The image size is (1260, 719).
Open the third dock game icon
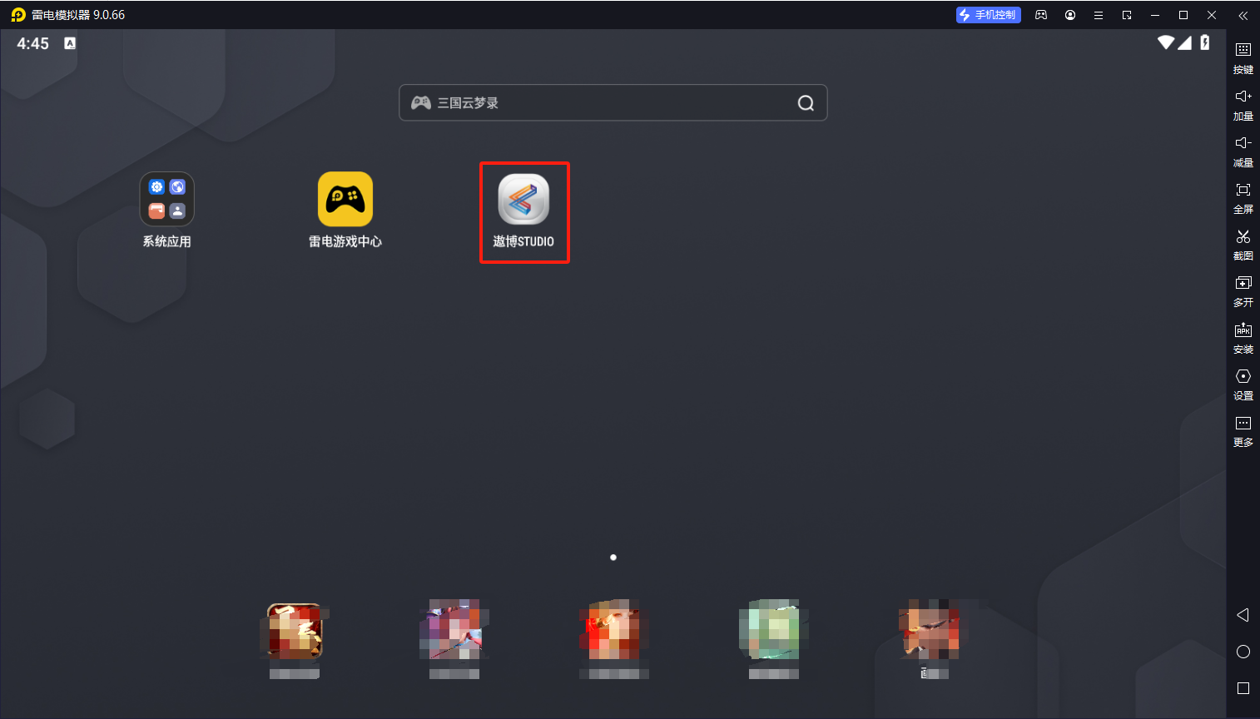point(614,630)
